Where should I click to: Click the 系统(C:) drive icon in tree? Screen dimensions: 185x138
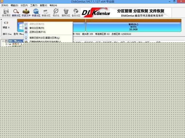pos(10,44)
